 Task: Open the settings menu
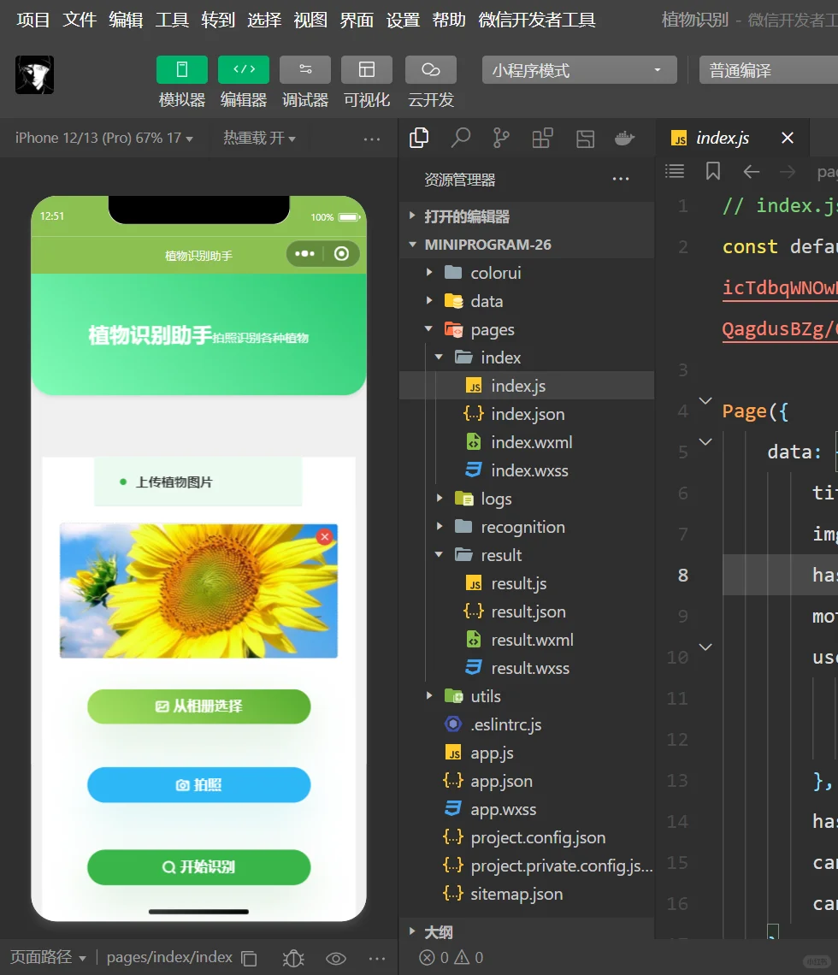point(403,20)
